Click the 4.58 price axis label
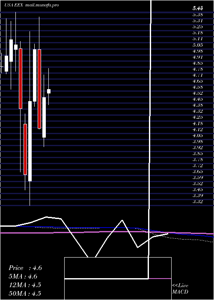 point(198,87)
